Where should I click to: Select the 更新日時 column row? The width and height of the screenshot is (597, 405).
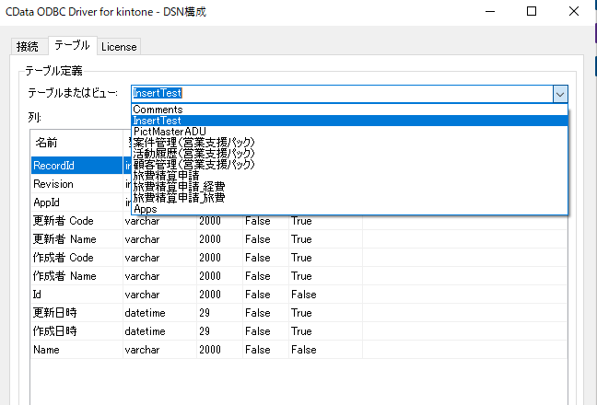click(x=55, y=313)
